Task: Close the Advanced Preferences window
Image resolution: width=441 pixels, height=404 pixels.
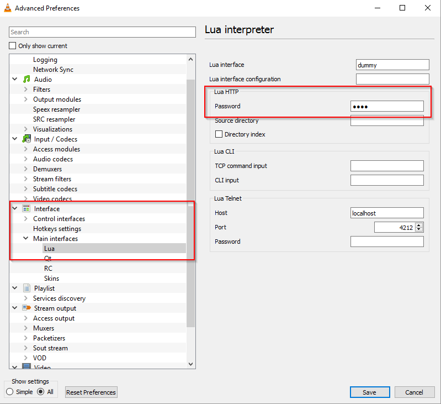Action: pos(428,8)
